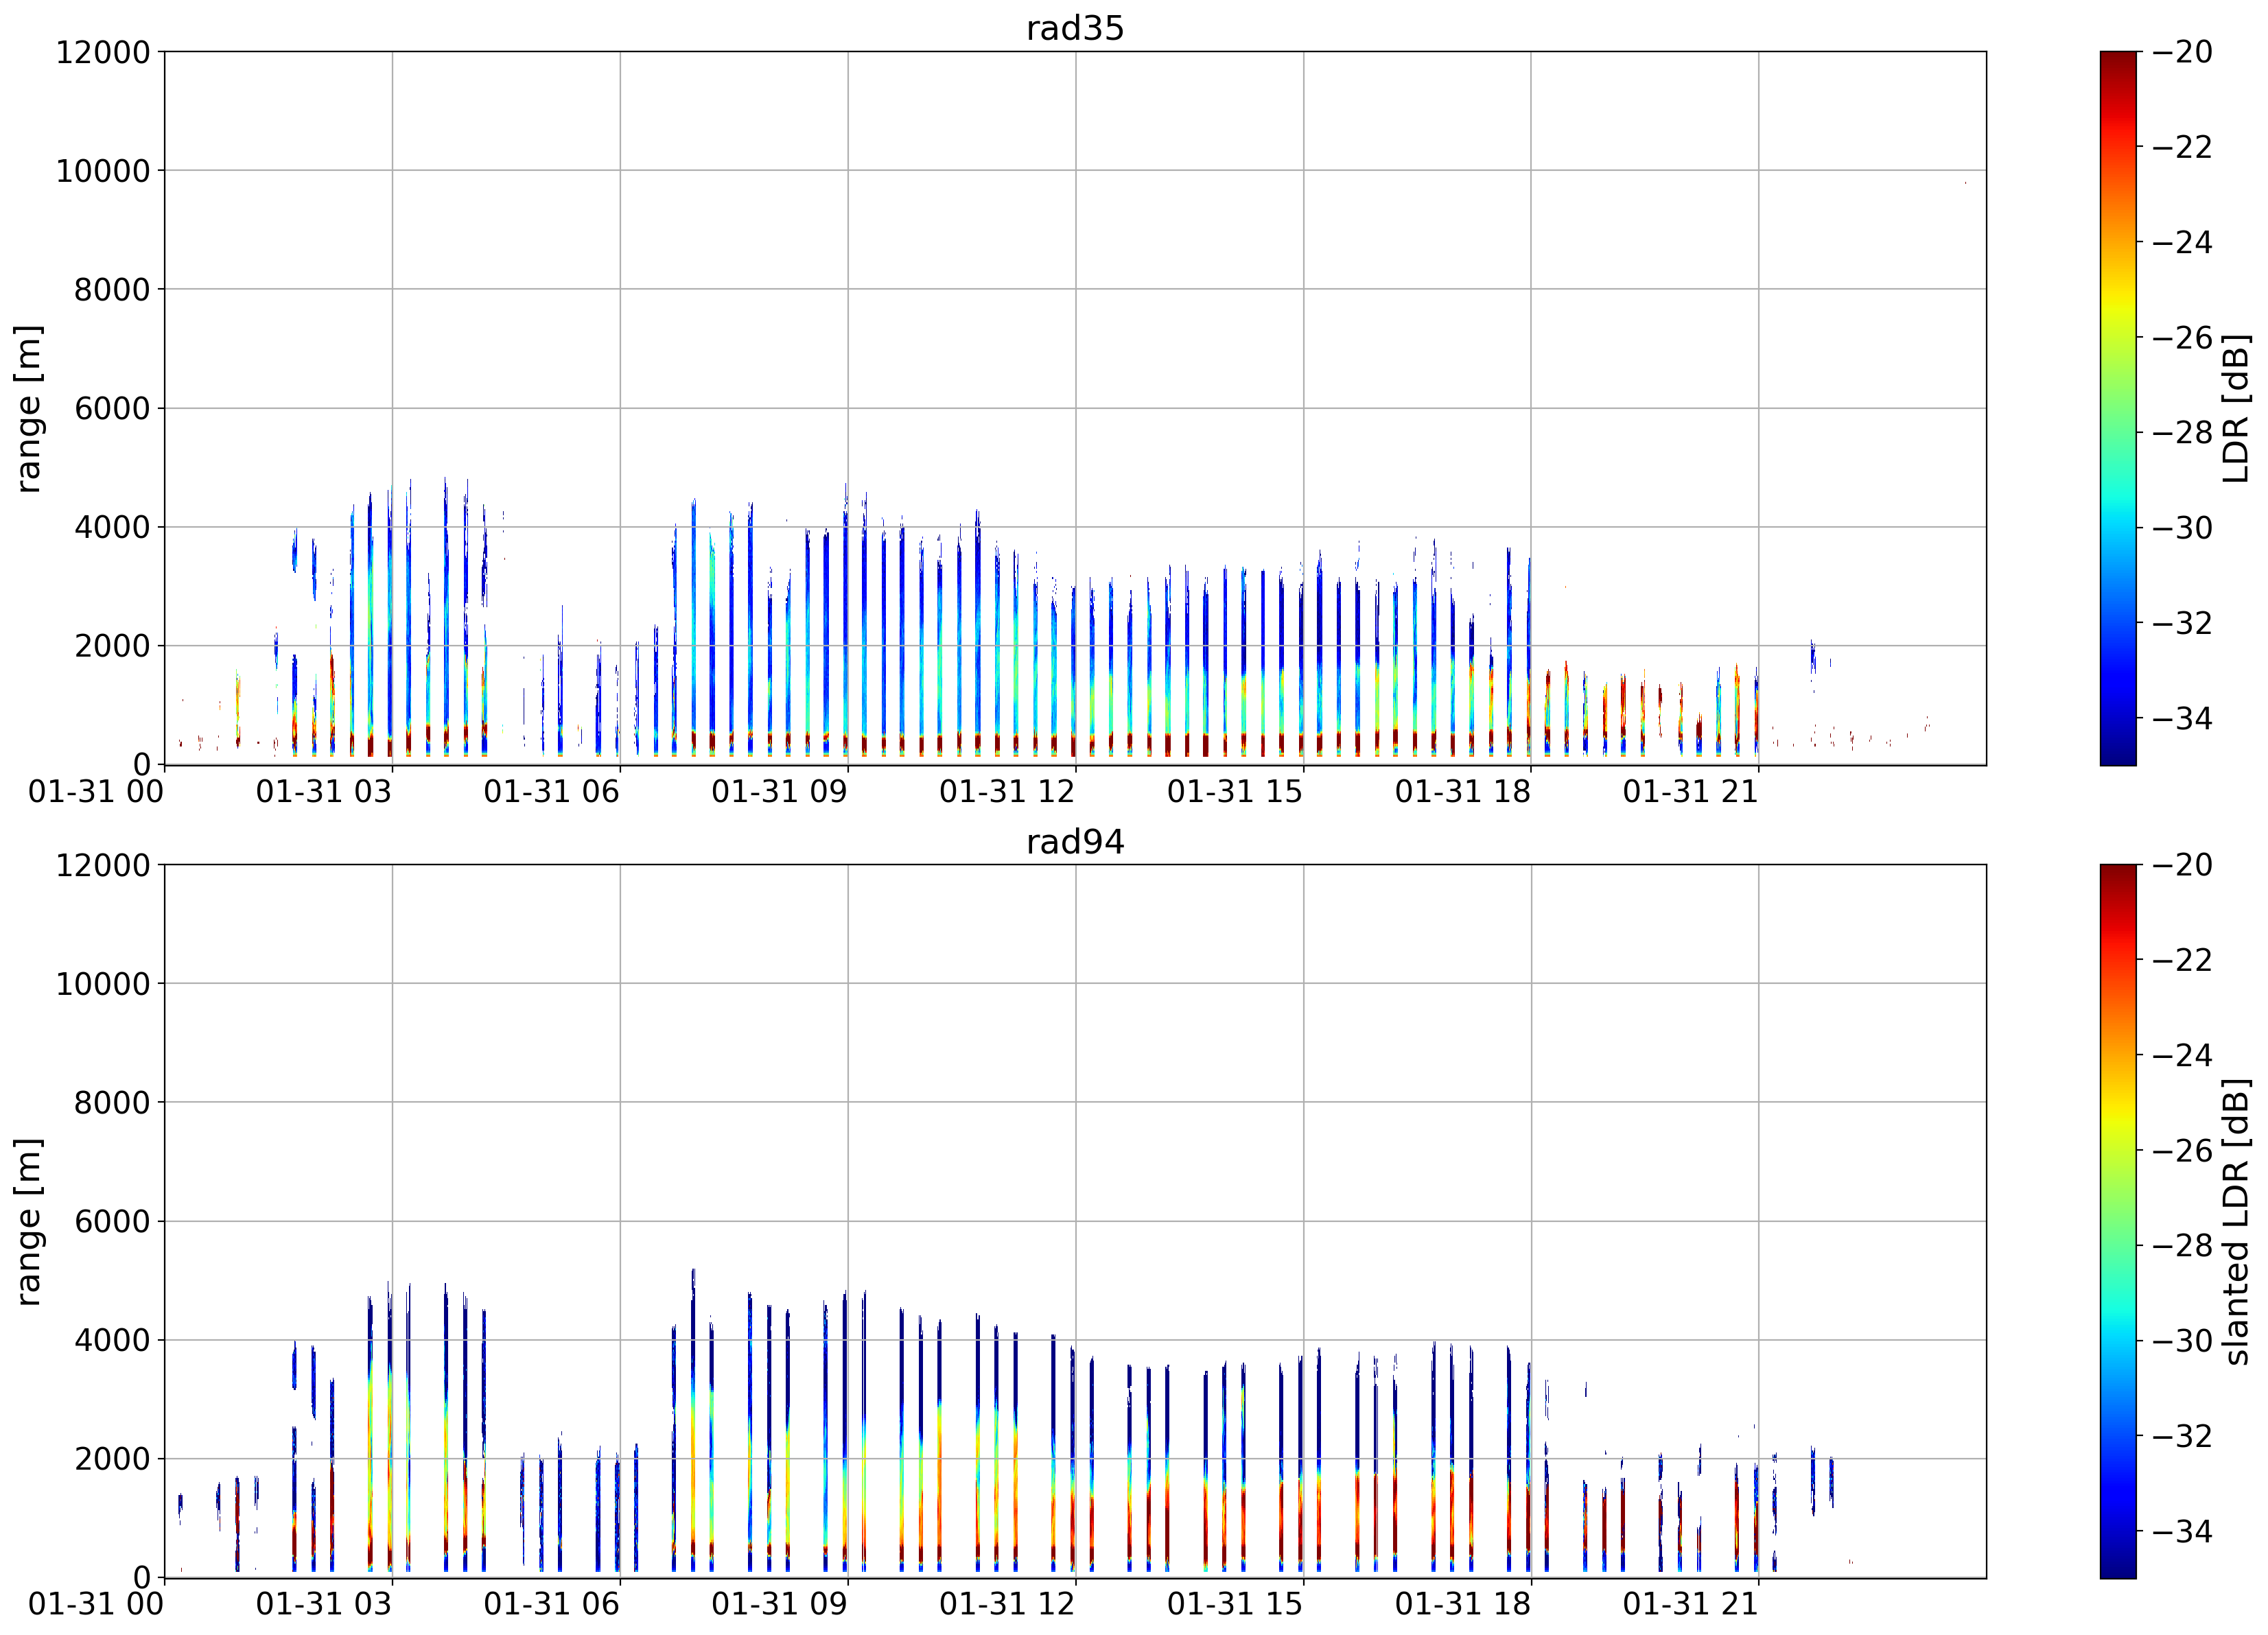The width and height of the screenshot is (2268, 1635).
Task: Select "10000" tick on rad94 range axis
Action: pos(103,984)
